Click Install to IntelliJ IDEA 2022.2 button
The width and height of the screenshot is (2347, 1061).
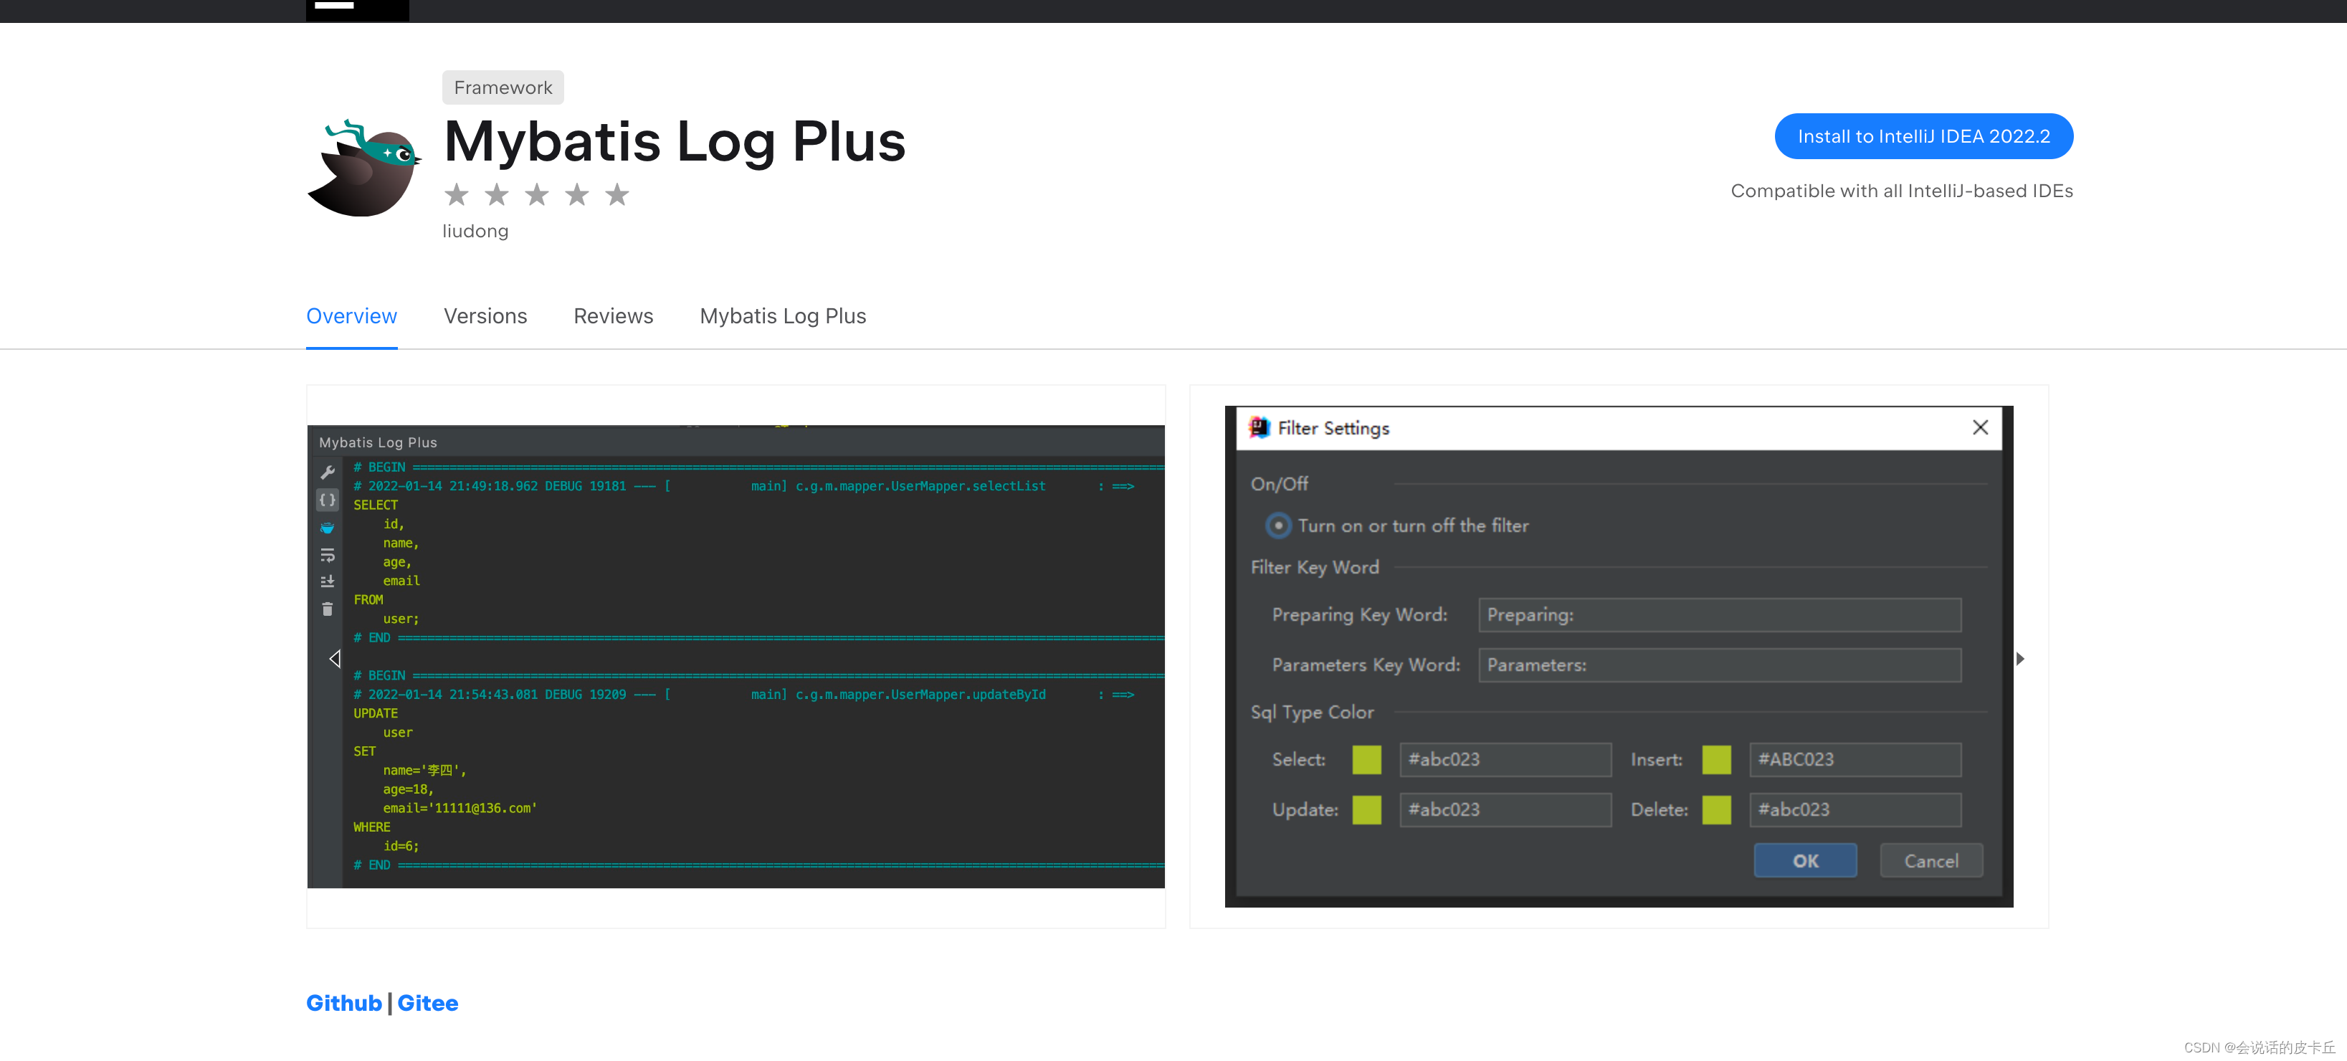click(x=1923, y=135)
